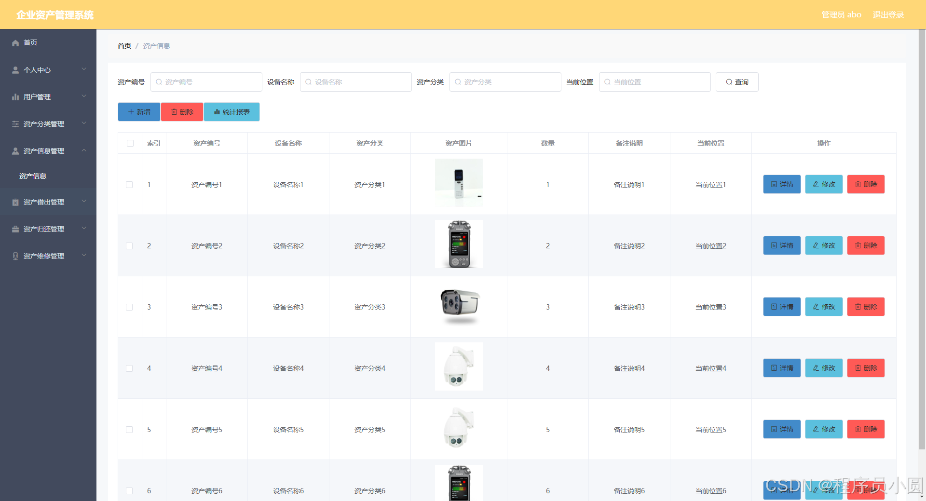Check the checkbox for 资产编号3 row
This screenshot has height=501, width=926.
[x=129, y=307]
